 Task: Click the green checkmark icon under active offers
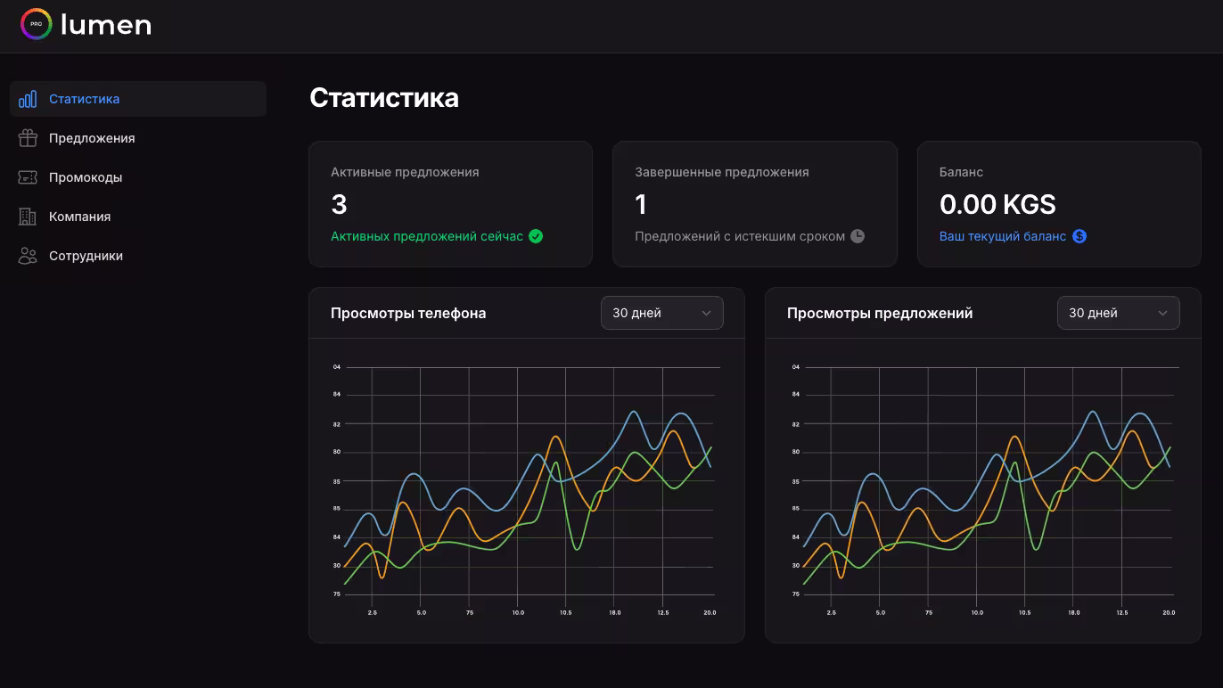coord(536,236)
